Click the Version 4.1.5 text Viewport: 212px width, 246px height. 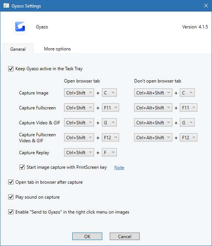(195, 27)
